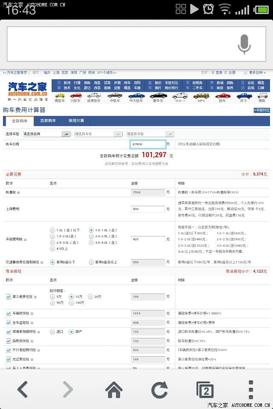Focus the browser address bar
Viewport: 273px width, 409px height.
click(136, 44)
